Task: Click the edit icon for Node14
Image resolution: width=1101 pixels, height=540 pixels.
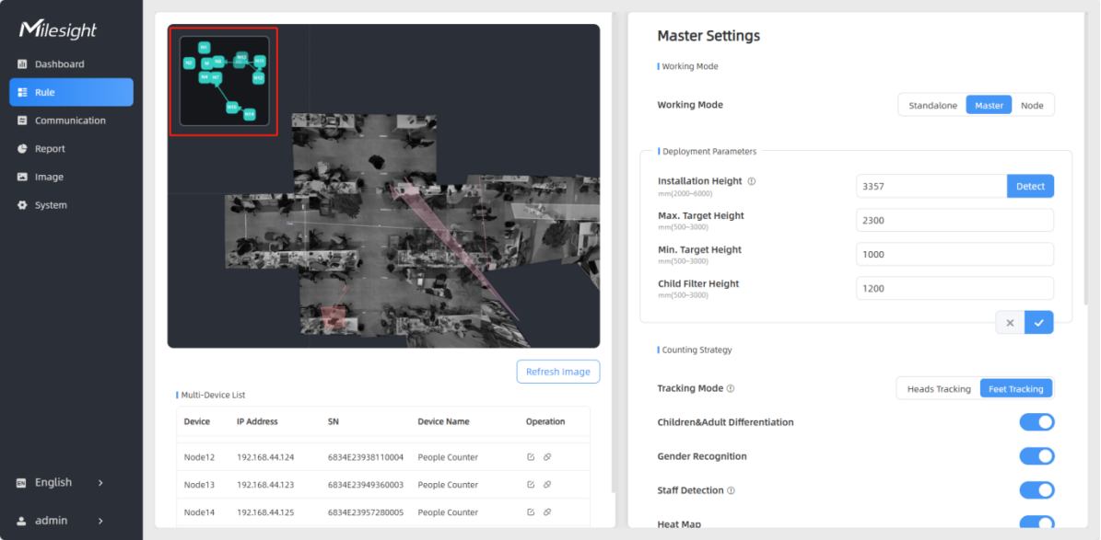Action: (531, 512)
